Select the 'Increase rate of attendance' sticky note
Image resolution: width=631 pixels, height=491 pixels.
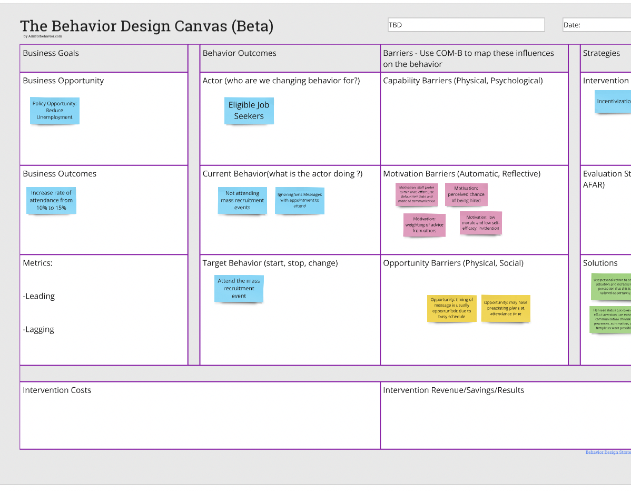click(51, 200)
